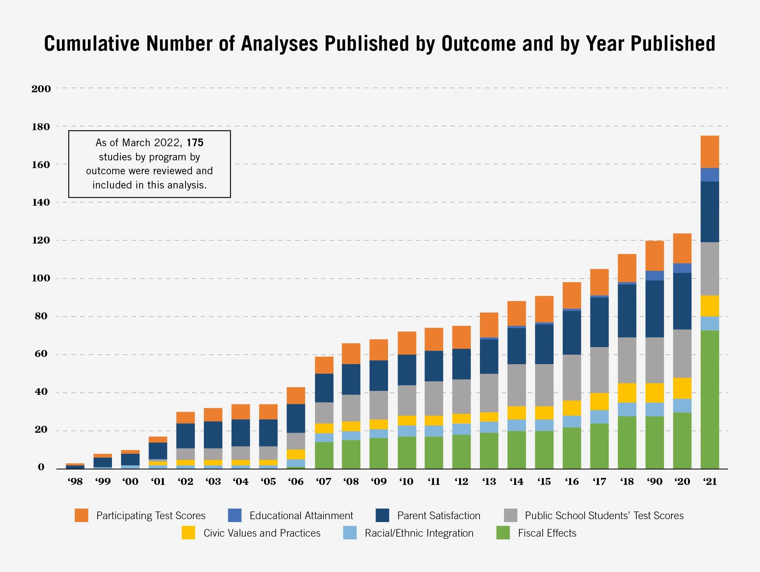Click the green segment of the '21 bar

pos(710,399)
